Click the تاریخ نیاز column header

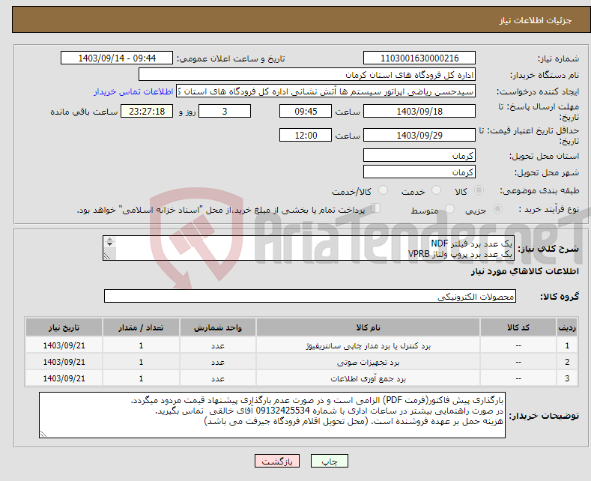pyautogui.click(x=64, y=327)
